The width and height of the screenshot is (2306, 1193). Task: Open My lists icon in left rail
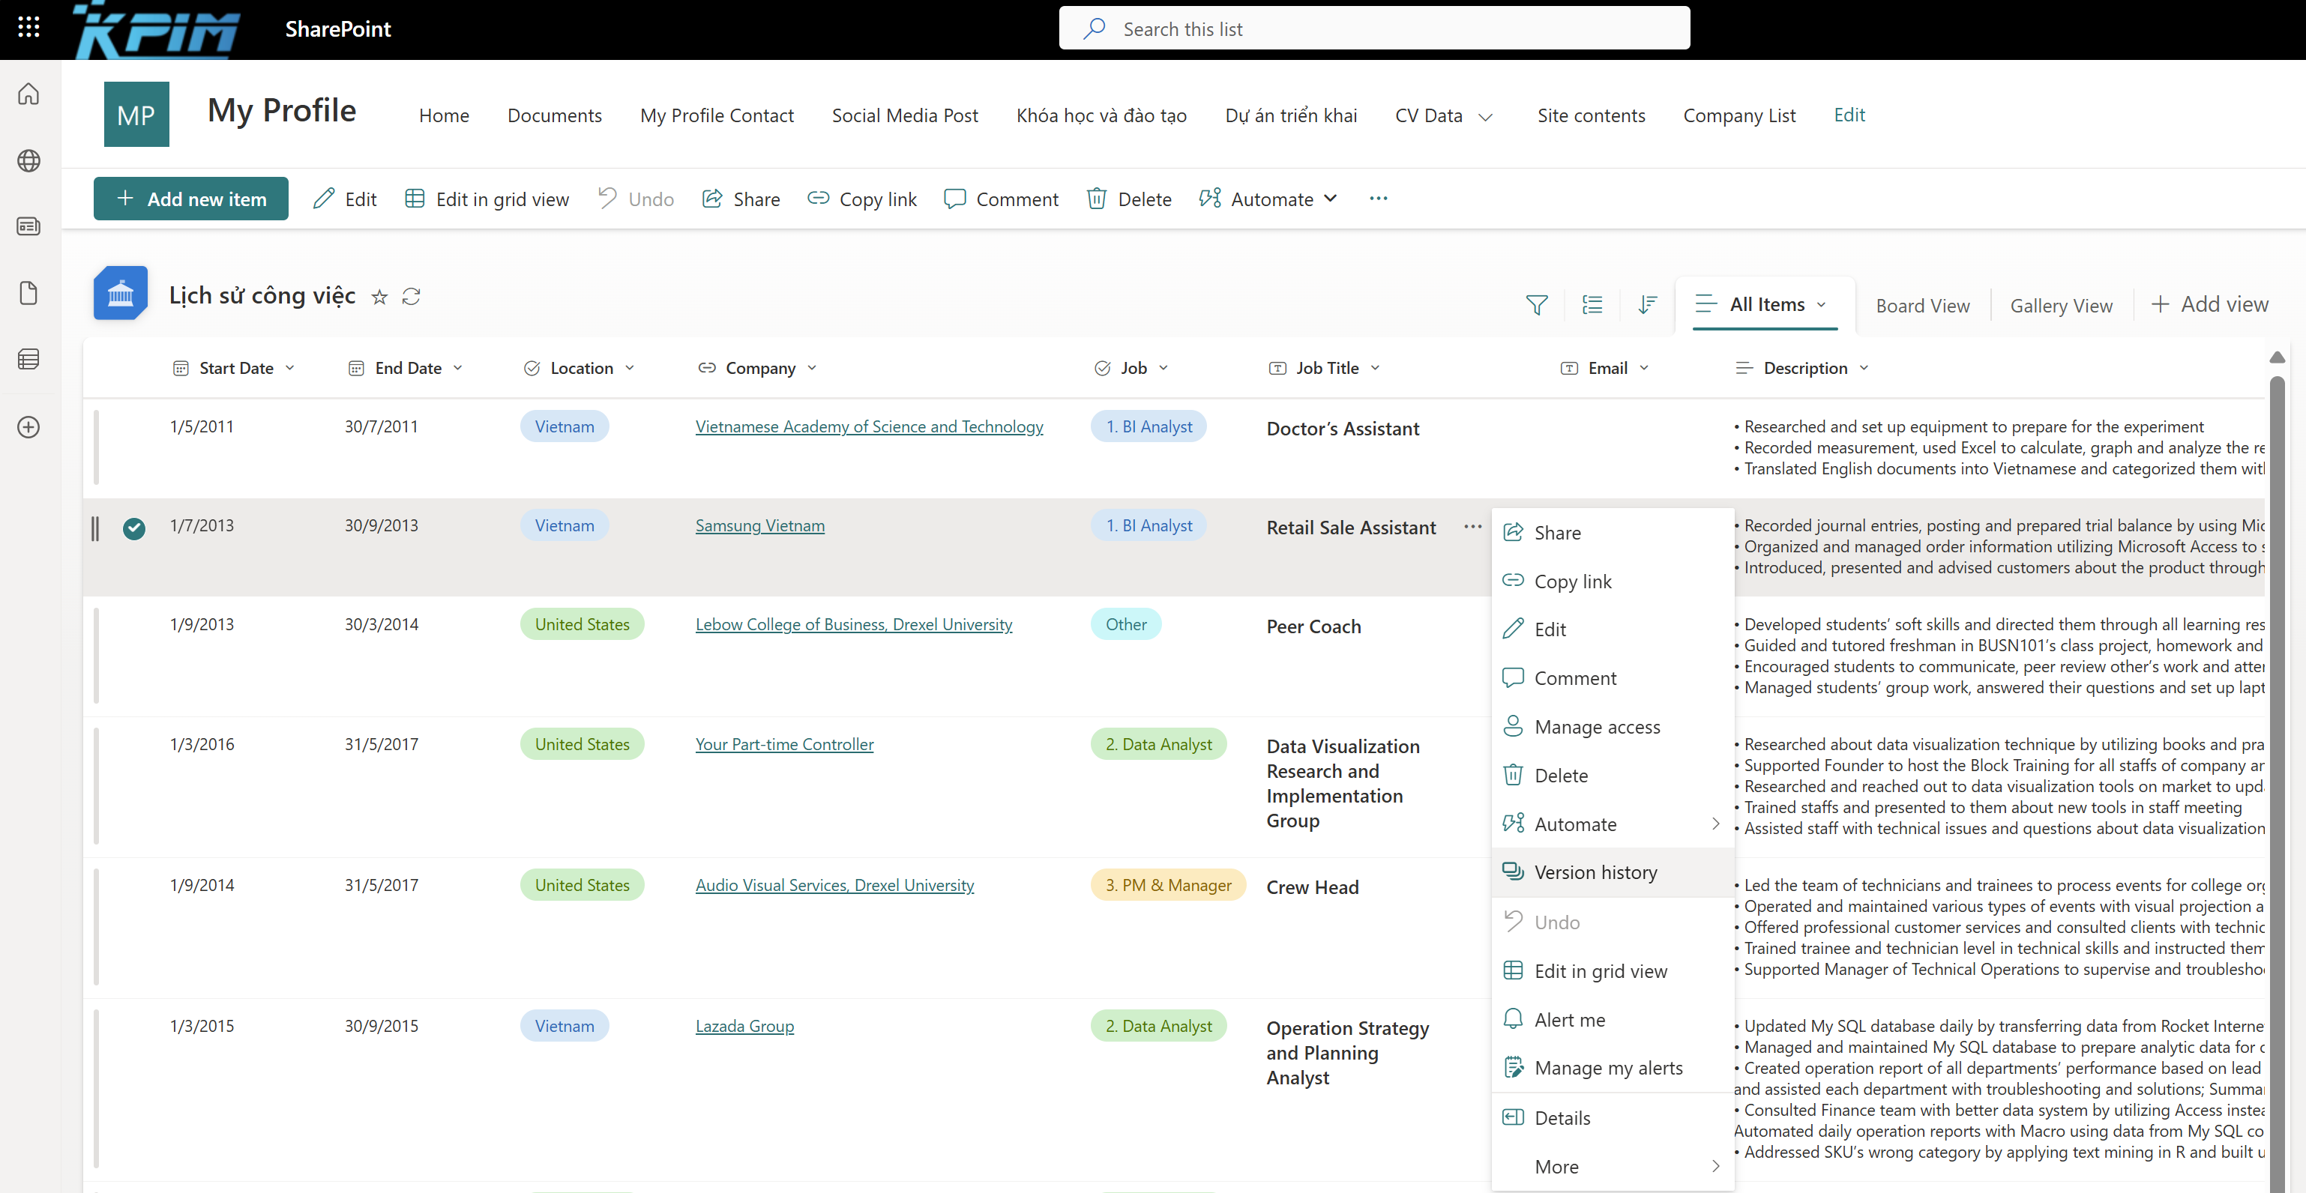tap(28, 359)
